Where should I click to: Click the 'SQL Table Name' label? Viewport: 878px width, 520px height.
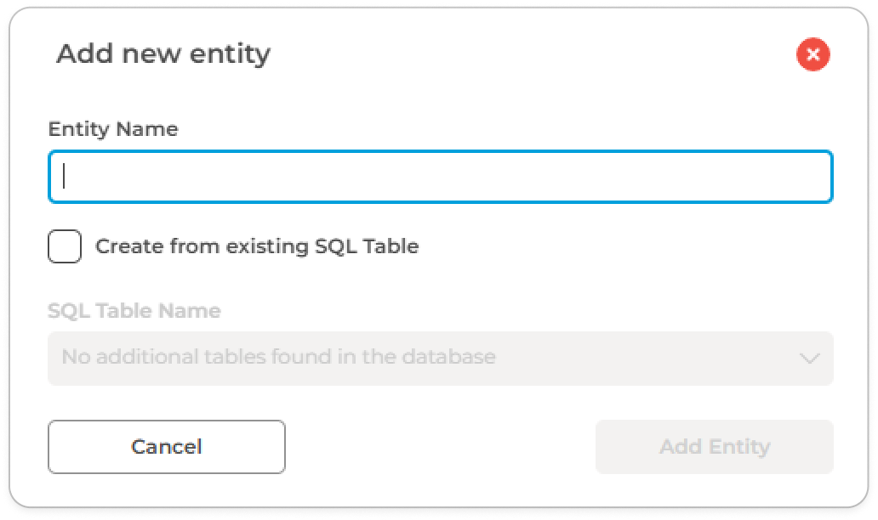(134, 311)
